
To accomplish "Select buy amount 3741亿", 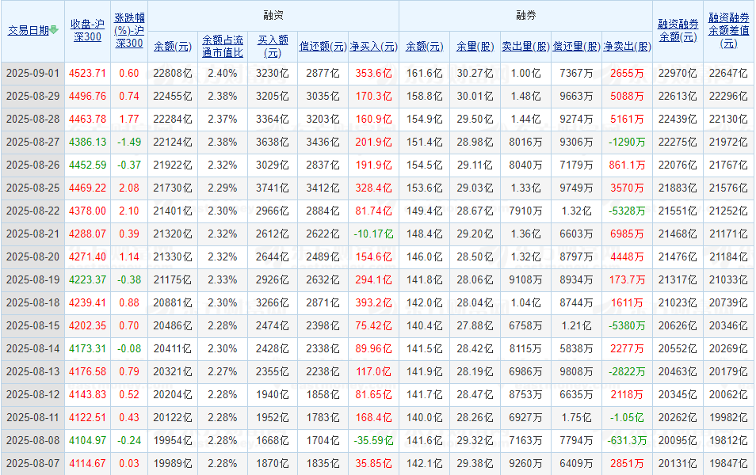I will coord(273,188).
